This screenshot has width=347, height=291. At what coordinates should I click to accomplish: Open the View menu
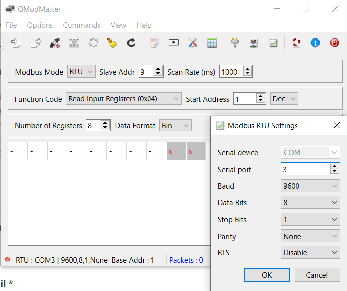[x=118, y=25]
